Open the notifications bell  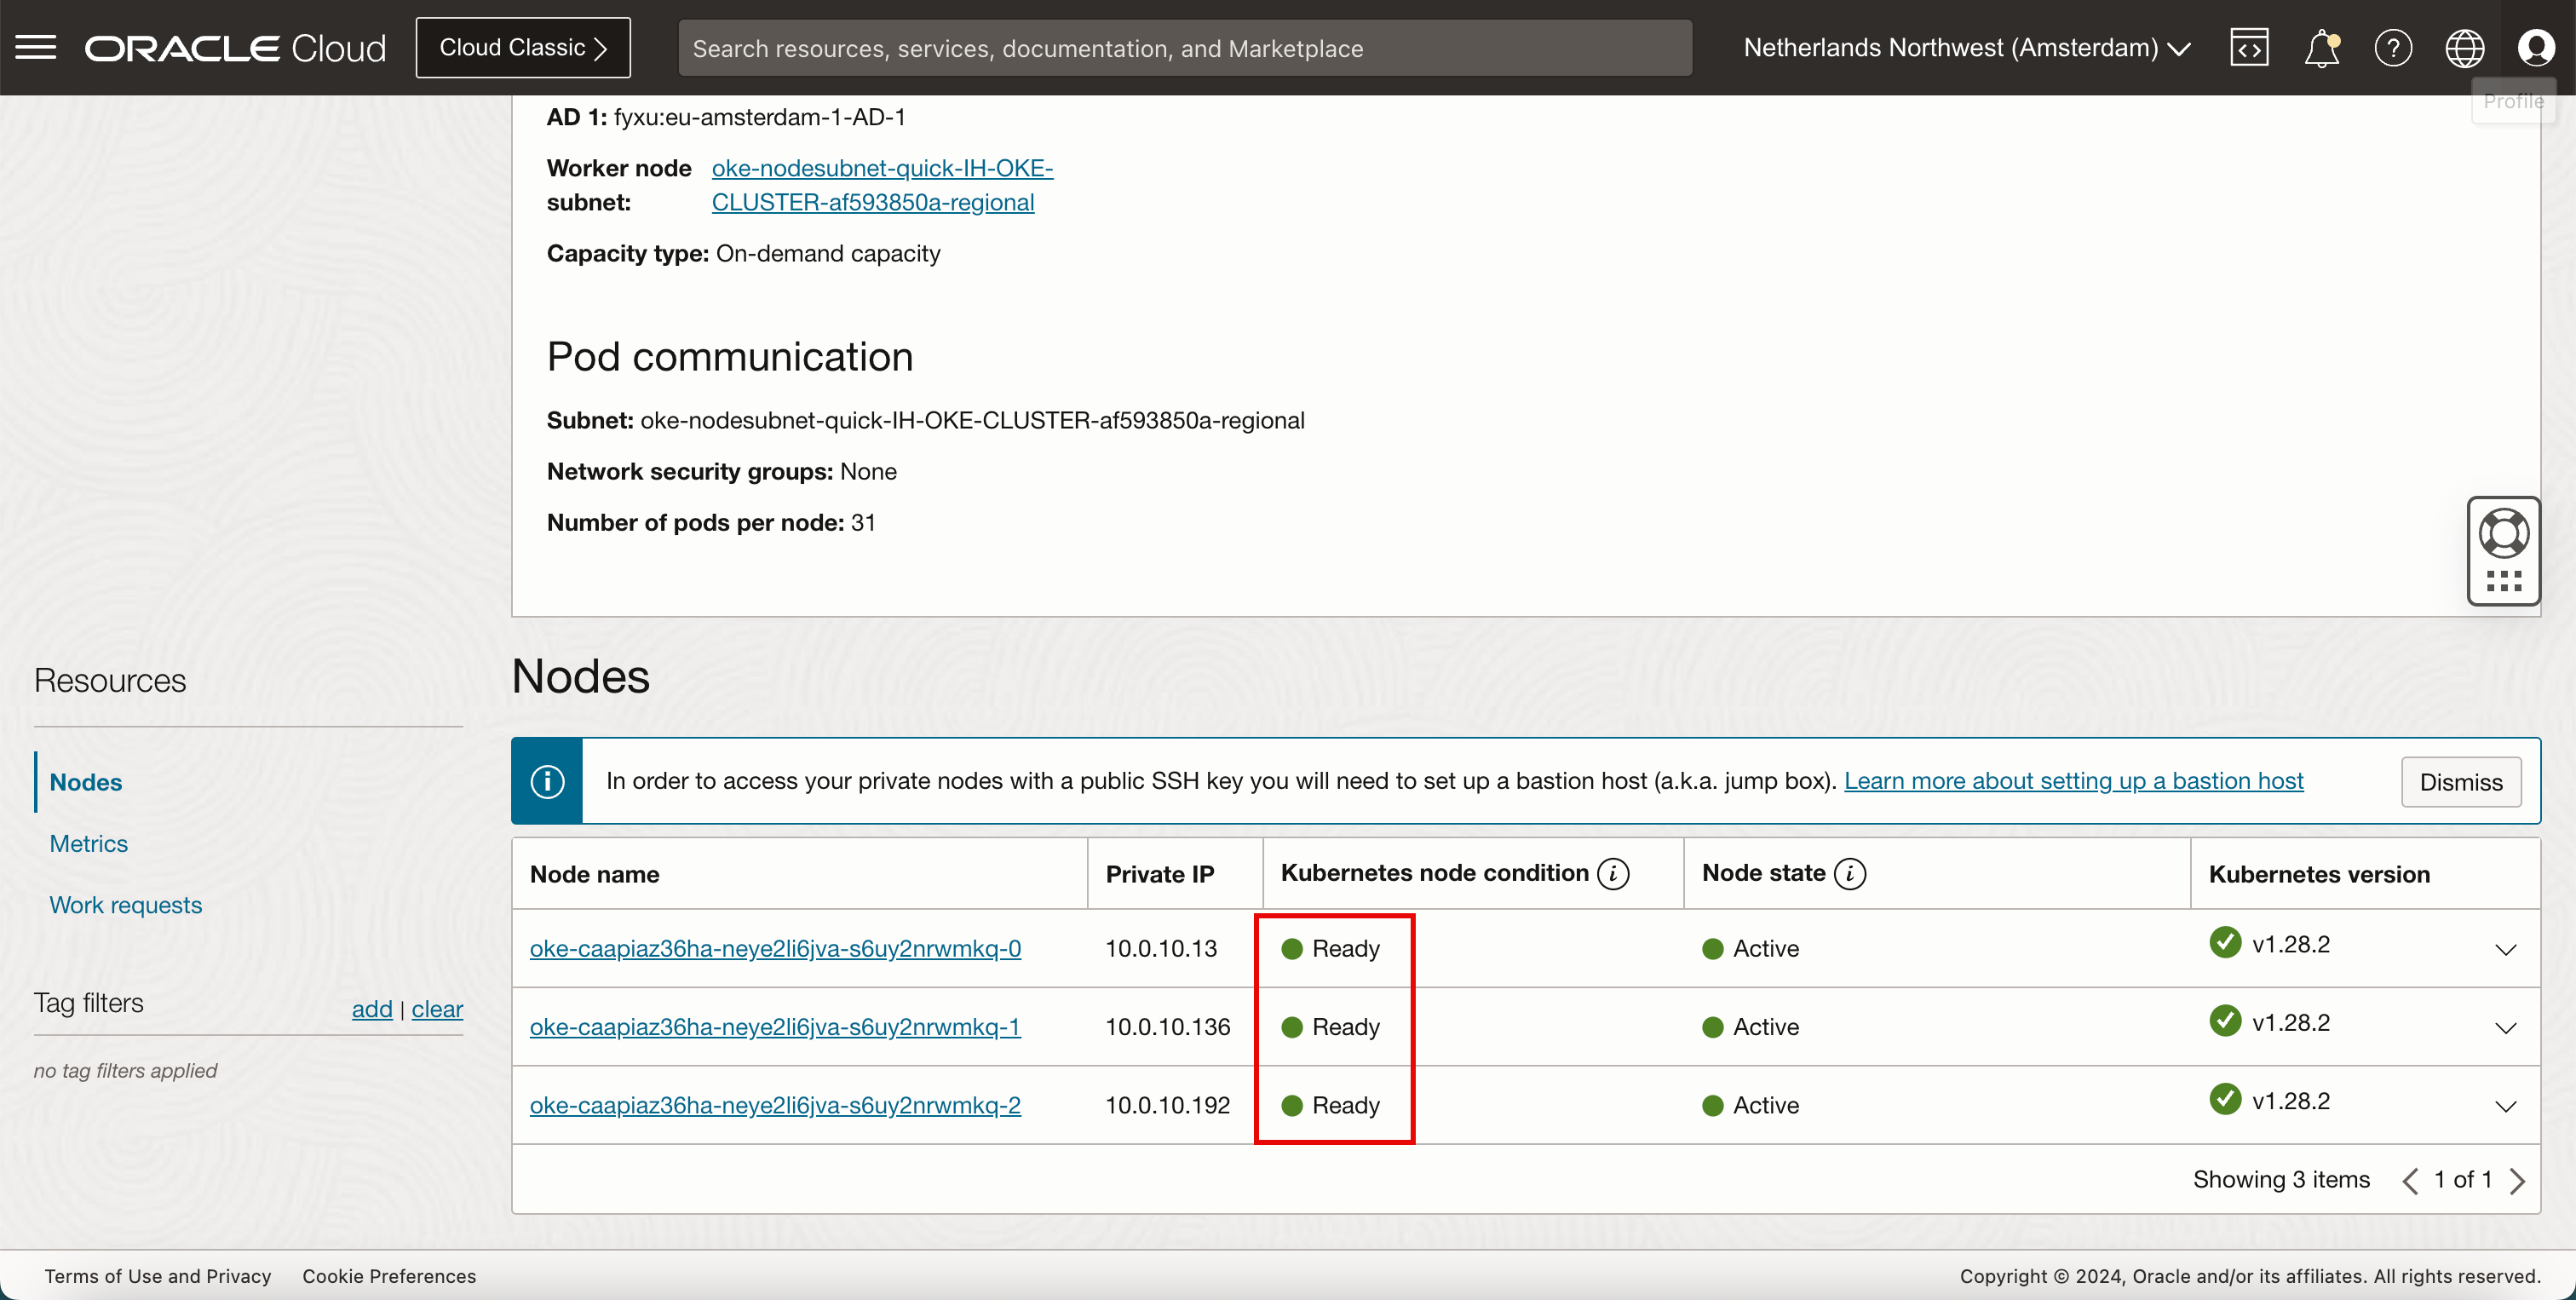coord(2321,47)
